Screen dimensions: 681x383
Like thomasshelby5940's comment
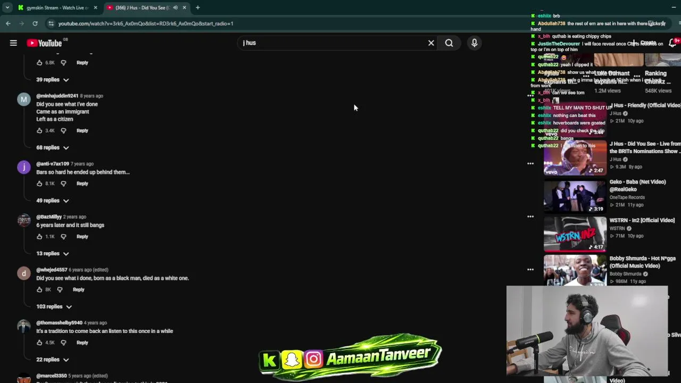pos(39,343)
